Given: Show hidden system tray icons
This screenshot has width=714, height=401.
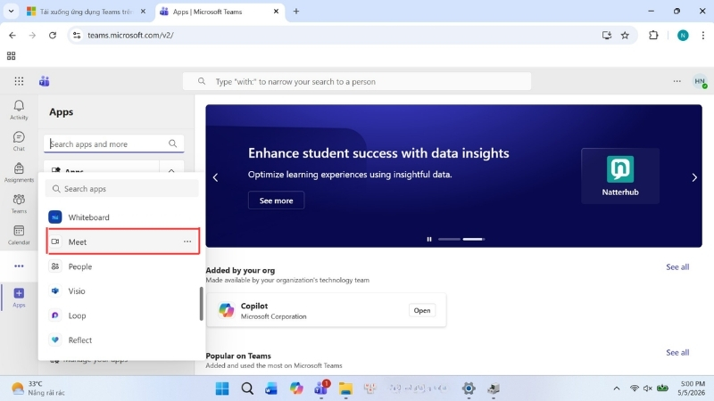Looking at the screenshot, I should pos(617,389).
